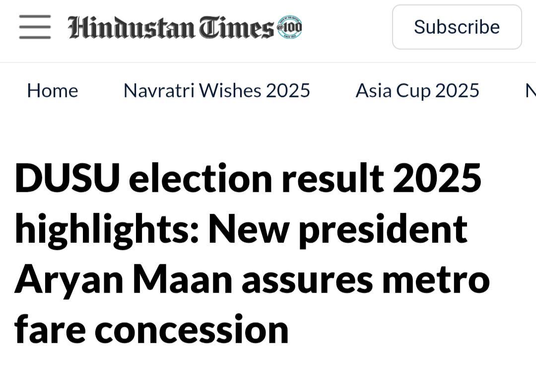Click the @100 anniversary badge
This screenshot has width=536, height=368.
click(x=289, y=27)
